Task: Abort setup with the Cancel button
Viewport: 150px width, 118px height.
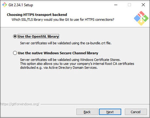Action: pos(136,112)
